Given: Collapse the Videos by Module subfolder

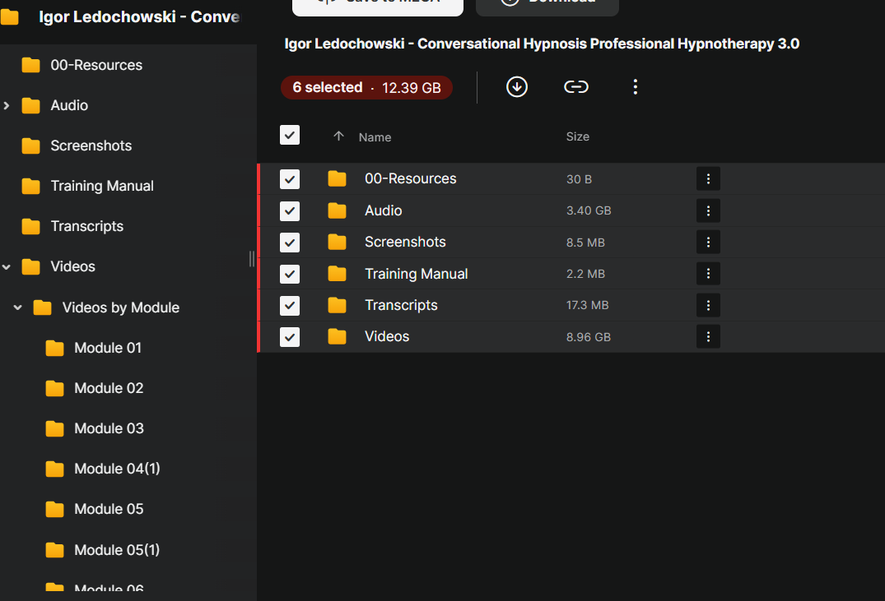Looking at the screenshot, I should coord(18,307).
